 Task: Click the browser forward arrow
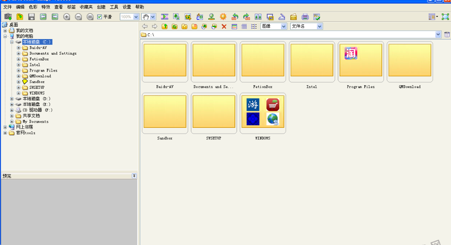coord(155,27)
